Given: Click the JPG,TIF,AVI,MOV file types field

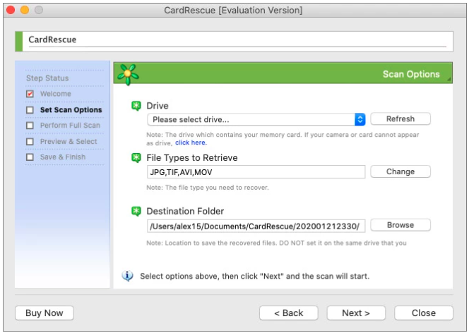Looking at the screenshot, I should pos(256,172).
